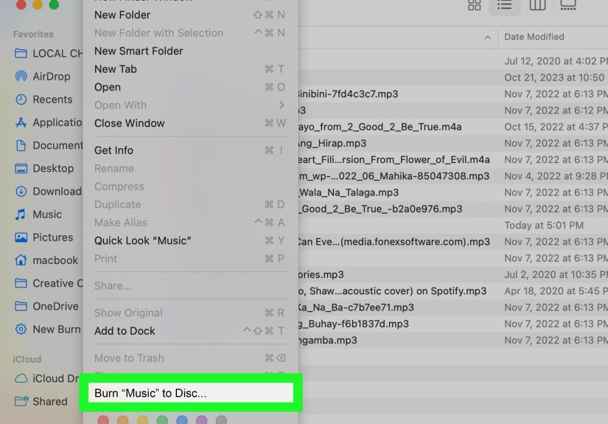Choose New Folder from menu

(190, 15)
